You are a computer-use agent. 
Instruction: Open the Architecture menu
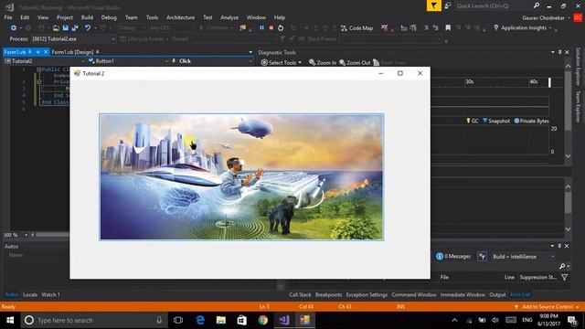coord(181,17)
